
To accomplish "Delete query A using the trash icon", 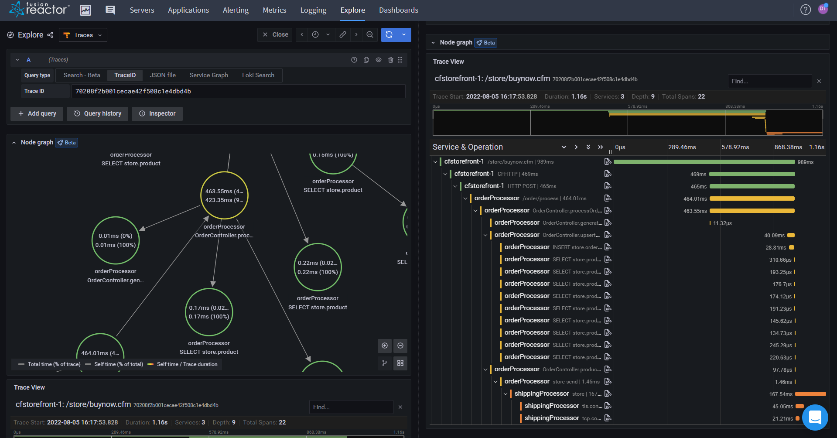I will tap(391, 60).
